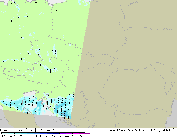
Task: Click the 'Fr 14-02-2025' date text
Action: (x=117, y=130)
